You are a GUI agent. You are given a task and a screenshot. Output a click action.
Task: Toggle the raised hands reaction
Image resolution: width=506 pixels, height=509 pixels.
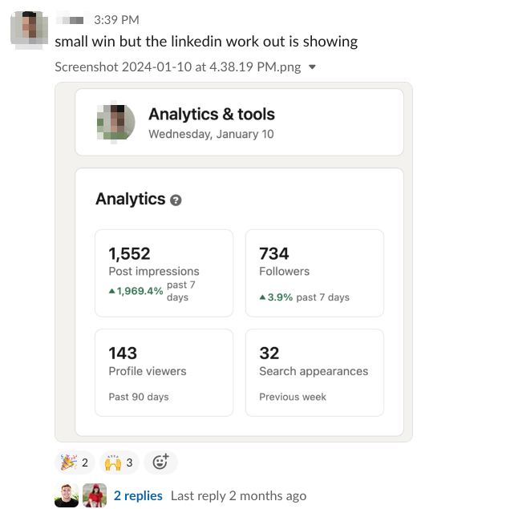point(120,463)
